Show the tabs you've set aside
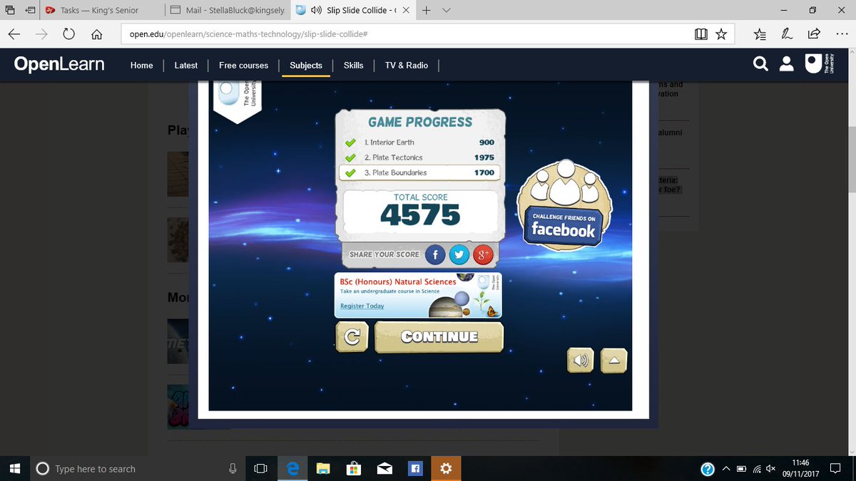 10,11
